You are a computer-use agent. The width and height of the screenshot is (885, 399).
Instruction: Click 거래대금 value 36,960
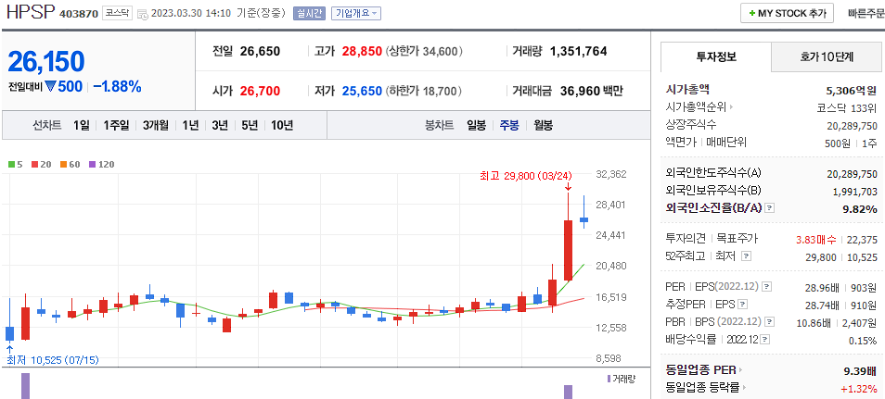coord(581,91)
